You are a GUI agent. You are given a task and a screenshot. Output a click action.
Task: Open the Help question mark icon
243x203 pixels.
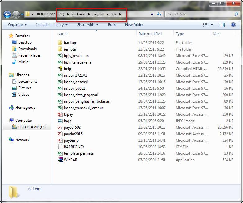(x=233, y=25)
